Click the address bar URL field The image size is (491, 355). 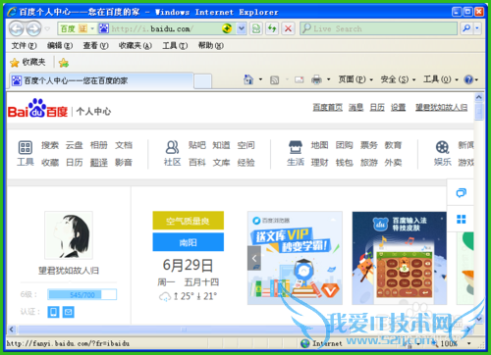165,28
